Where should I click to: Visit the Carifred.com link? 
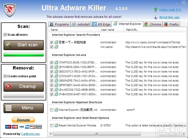tap(30, 134)
